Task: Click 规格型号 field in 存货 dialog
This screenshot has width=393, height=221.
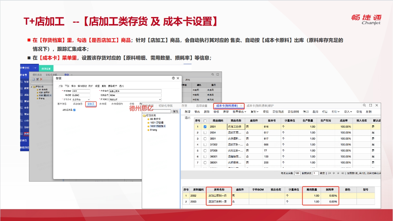Action: click(135, 95)
